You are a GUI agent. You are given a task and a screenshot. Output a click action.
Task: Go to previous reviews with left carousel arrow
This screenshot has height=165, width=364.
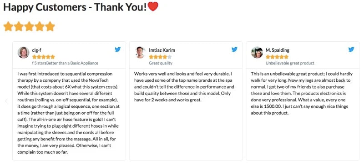pos(6,101)
